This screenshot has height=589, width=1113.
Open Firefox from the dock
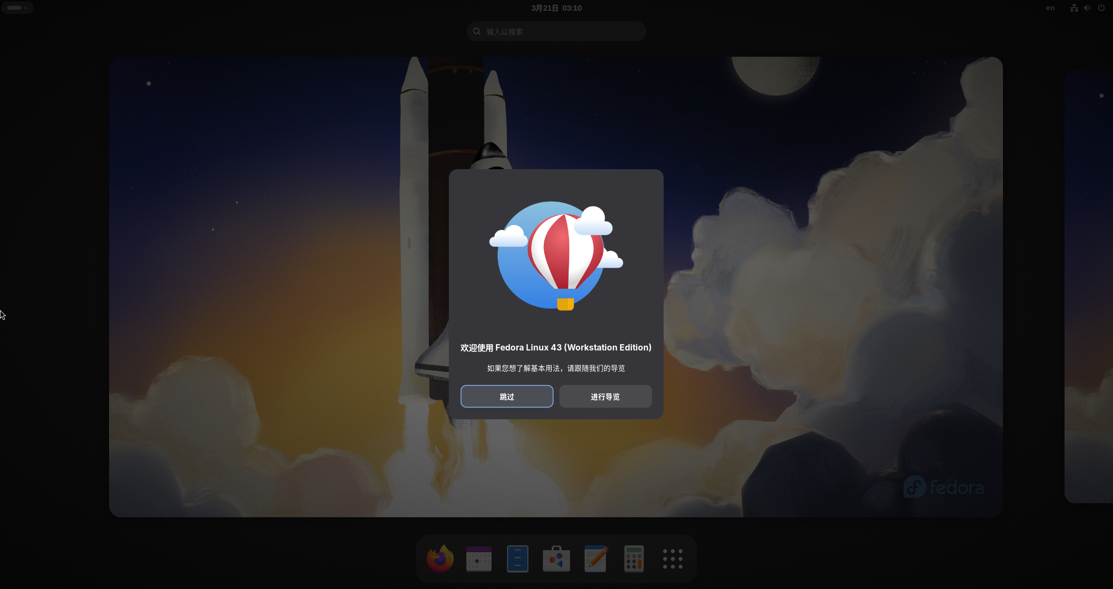(440, 558)
